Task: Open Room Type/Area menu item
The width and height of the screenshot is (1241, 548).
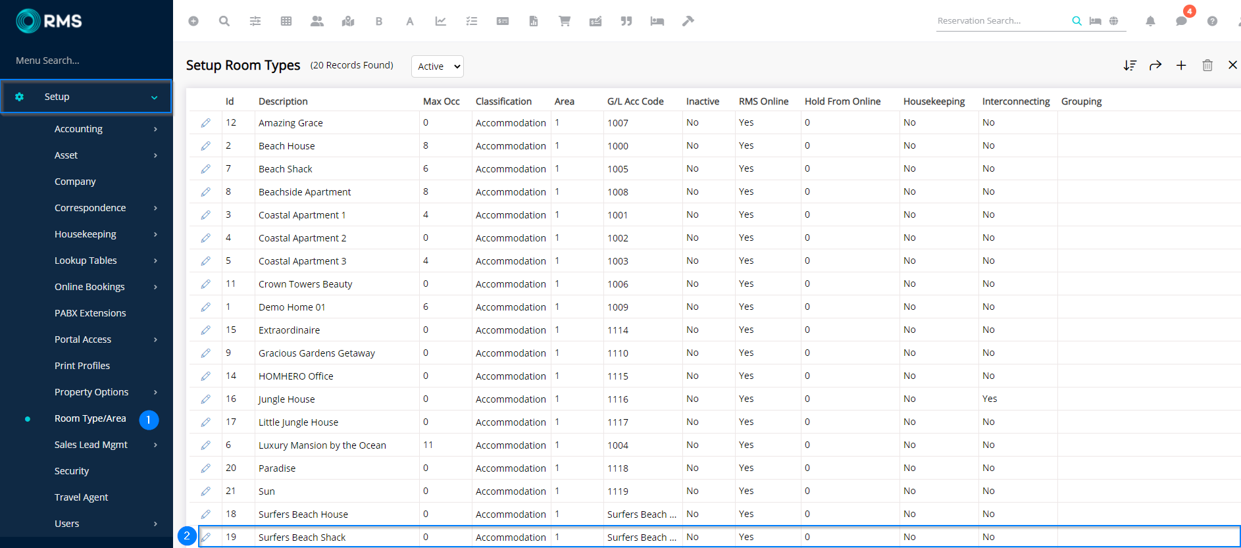Action: [90, 418]
